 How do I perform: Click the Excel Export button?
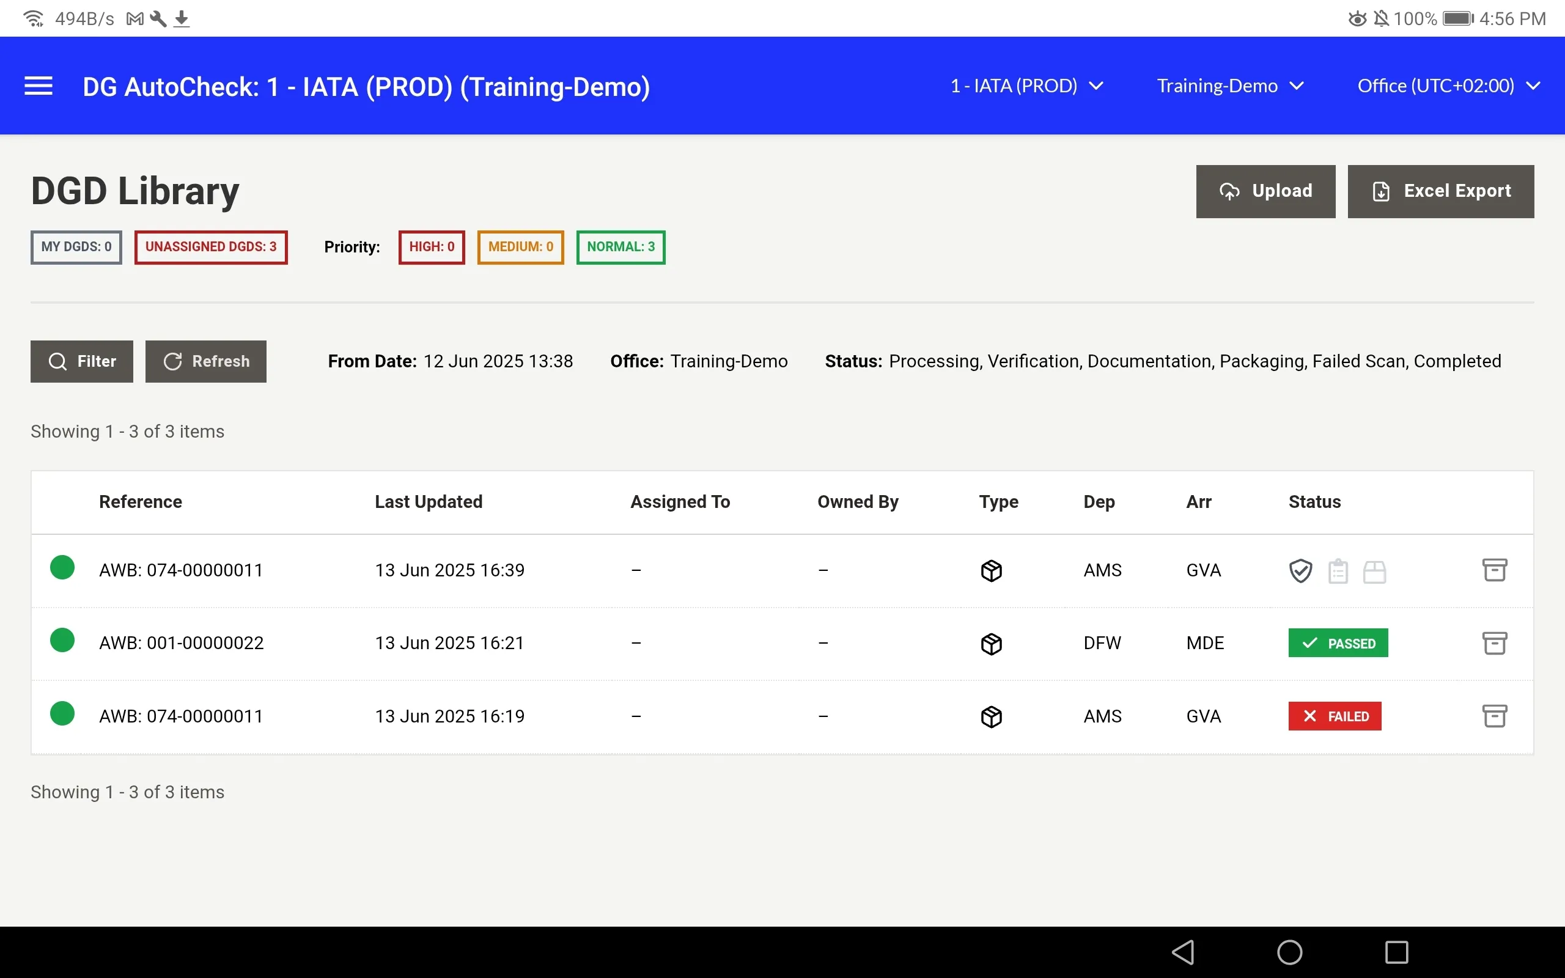[x=1441, y=191]
